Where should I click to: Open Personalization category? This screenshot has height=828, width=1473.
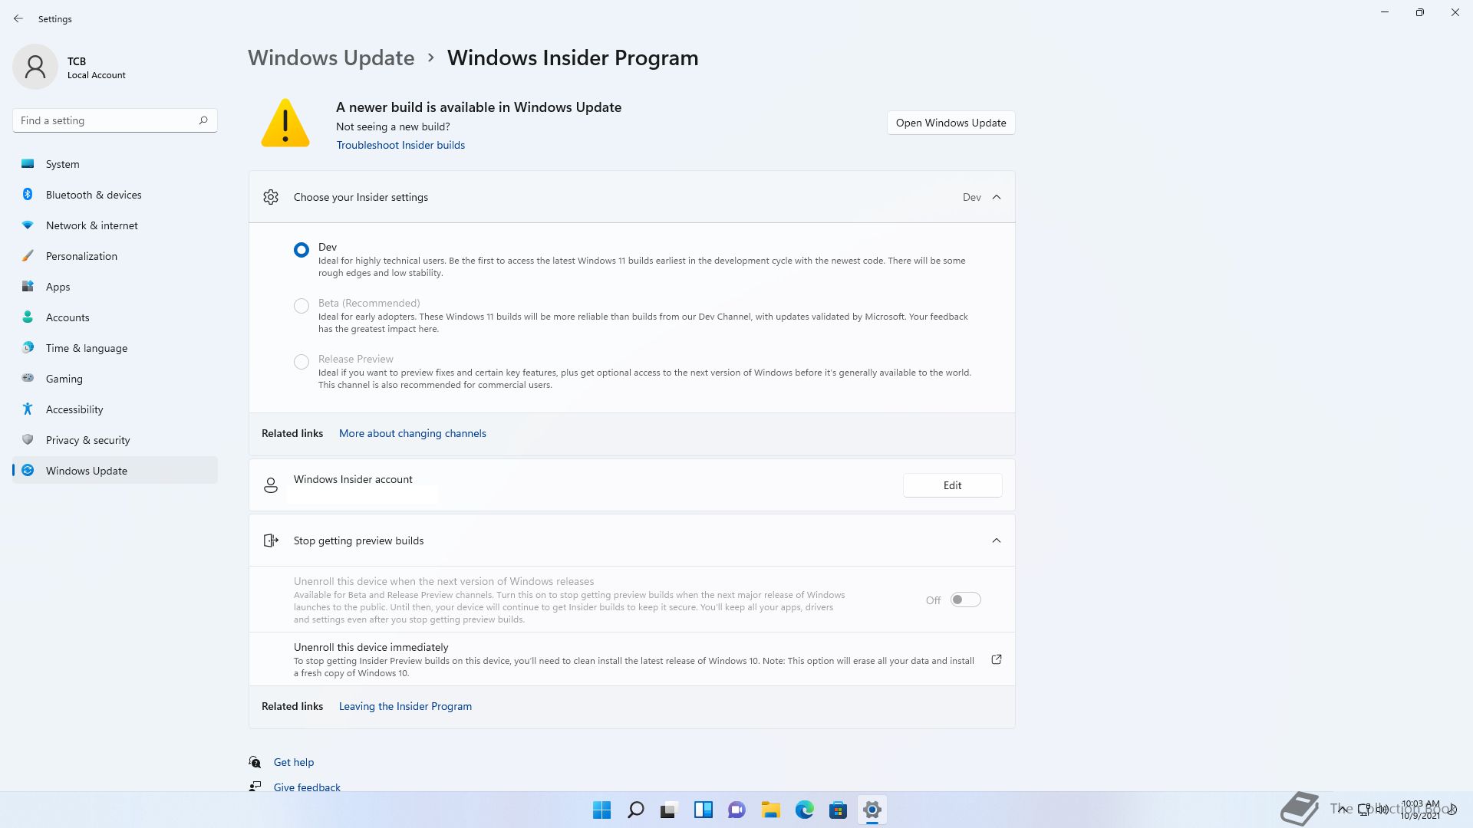[115, 256]
